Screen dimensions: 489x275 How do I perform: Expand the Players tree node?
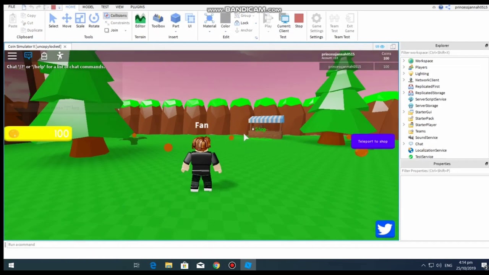pos(404,67)
